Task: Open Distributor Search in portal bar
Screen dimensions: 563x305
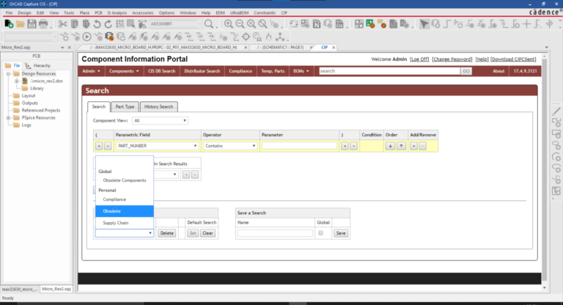Action: [202, 71]
